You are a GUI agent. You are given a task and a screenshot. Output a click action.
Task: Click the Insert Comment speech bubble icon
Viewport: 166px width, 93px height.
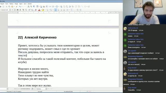tap(76, 6)
